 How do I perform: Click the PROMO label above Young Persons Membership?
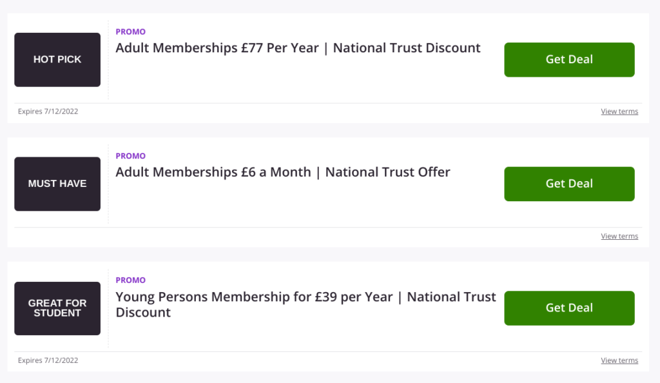pyautogui.click(x=130, y=280)
